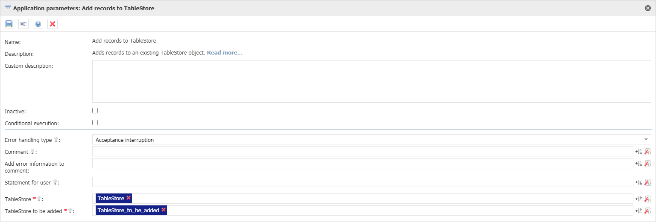Click the Save floppy disk icon
This screenshot has width=656, height=222.
tap(9, 24)
